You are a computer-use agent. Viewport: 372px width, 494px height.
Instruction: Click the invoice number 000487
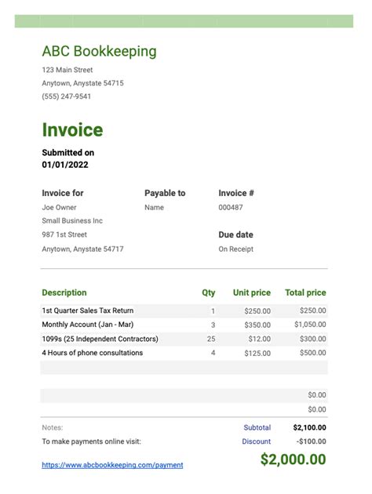[x=231, y=207]
